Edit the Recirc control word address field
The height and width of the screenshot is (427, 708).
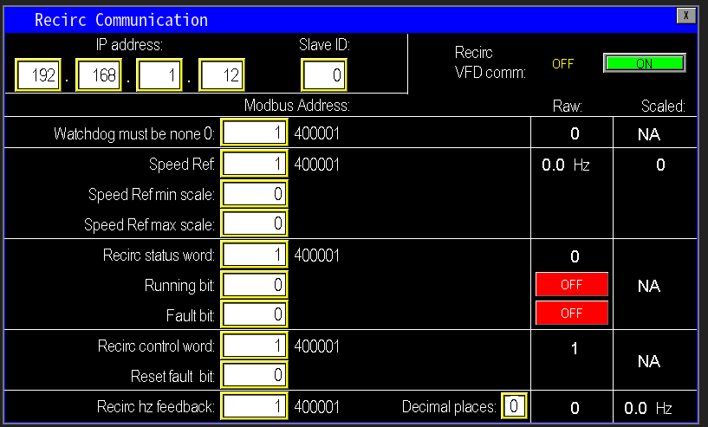255,346
